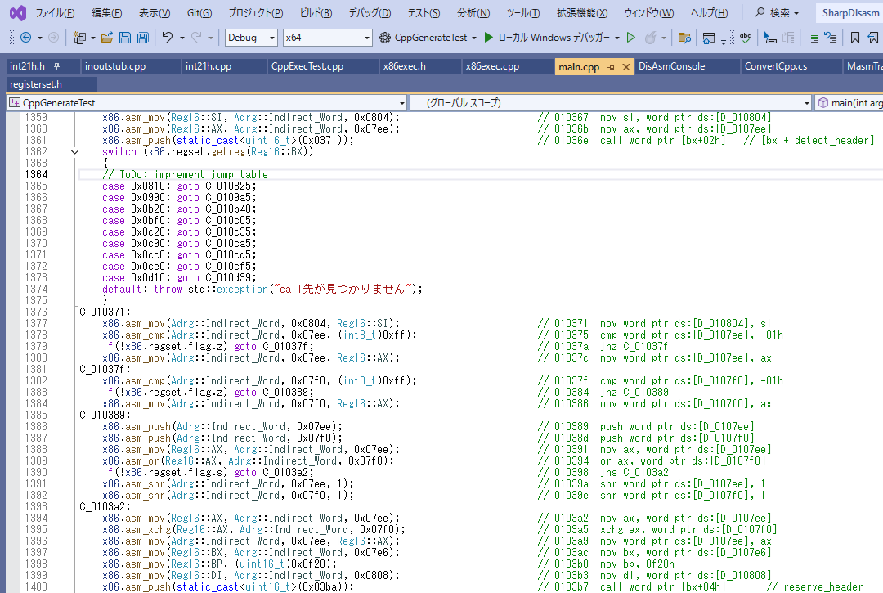Switch to the inoutstub.cpp tab
Screen dimensions: 883x593
[129, 66]
